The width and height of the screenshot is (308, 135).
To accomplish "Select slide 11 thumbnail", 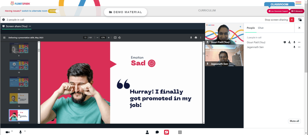I will pyautogui.click(x=19, y=82).
